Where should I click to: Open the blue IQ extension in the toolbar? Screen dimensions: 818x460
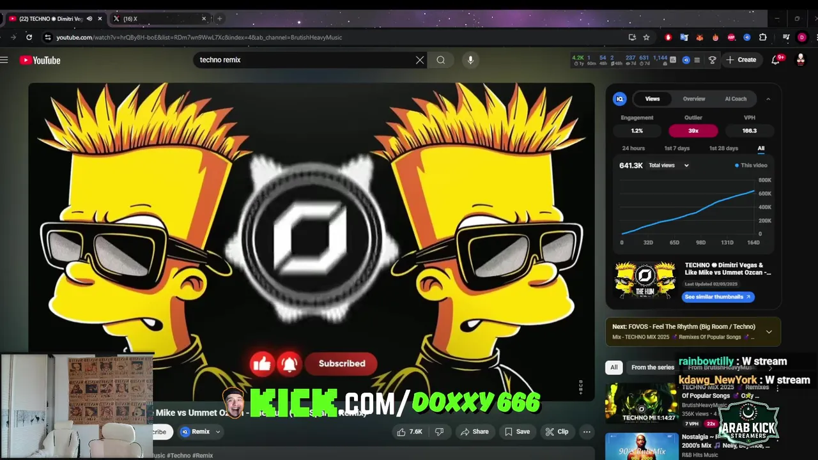[747, 37]
